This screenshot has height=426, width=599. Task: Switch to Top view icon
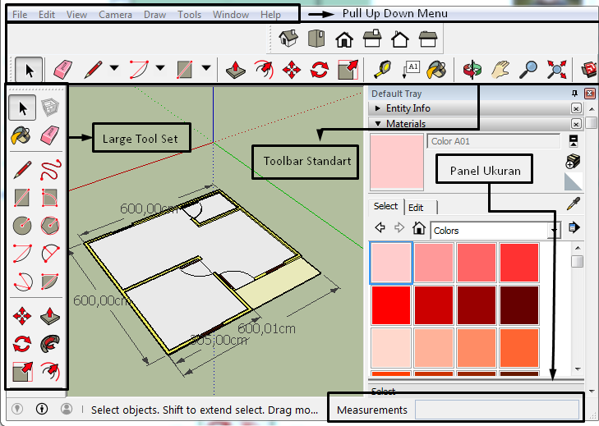316,39
